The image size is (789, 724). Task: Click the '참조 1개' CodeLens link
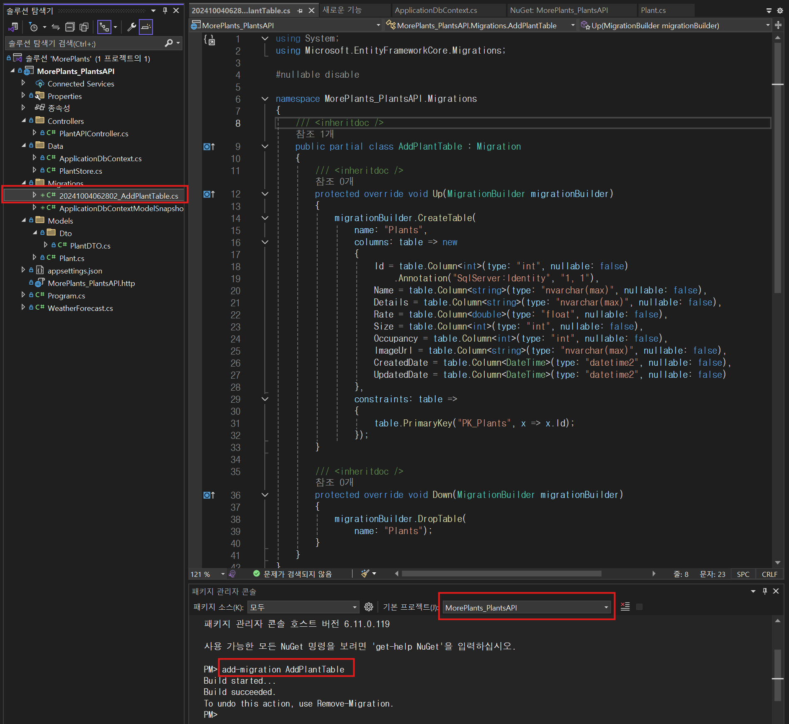pyautogui.click(x=315, y=134)
